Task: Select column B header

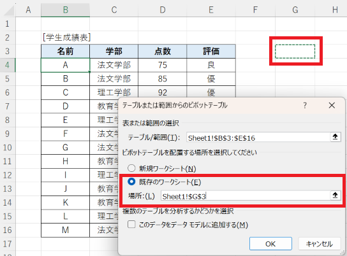Action: 65,10
